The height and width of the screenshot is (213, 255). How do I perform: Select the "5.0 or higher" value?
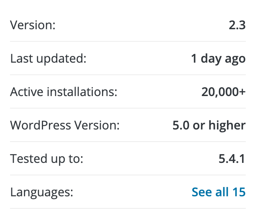click(x=209, y=125)
